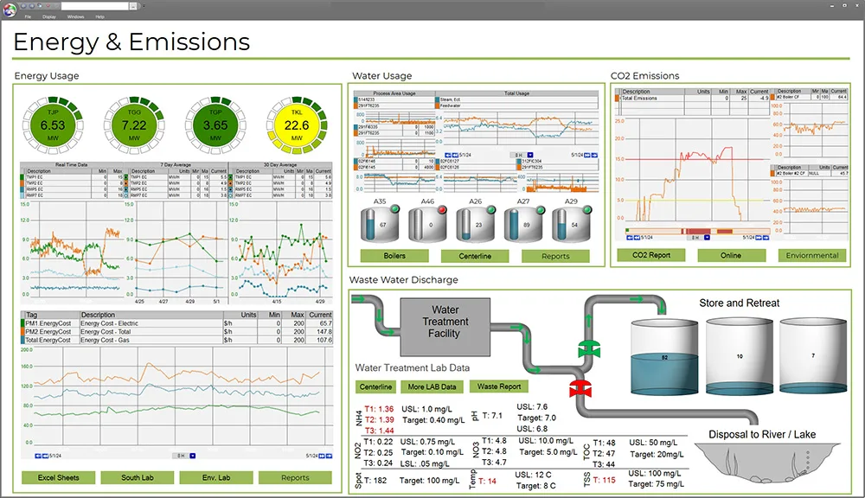Viewport: 865px width, 498px height.
Task: Select the Water Treatment Facility block
Action: pos(445,326)
